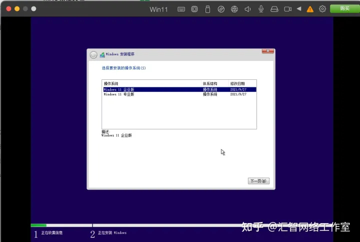Open the CPU chip icon in toolbar
This screenshot has height=242, width=360.
194,9
